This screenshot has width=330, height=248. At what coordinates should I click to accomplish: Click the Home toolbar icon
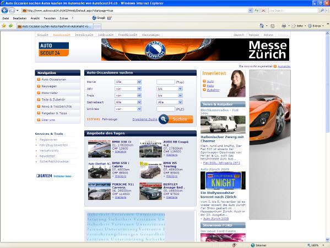(262, 26)
